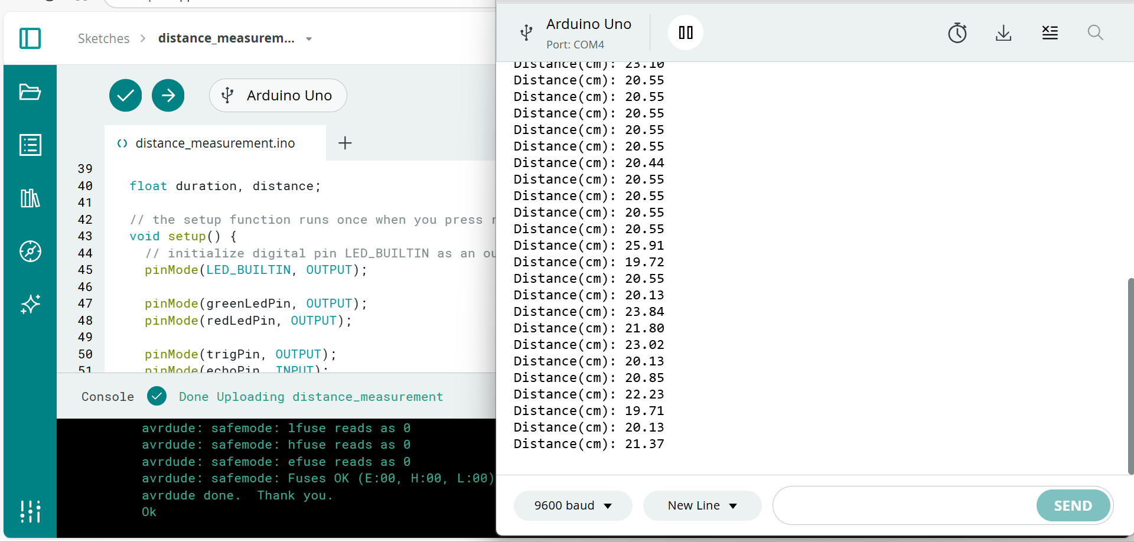Expand the distance_measurem... sketch name dropdown
Screen dimensions: 1134x542
(x=308, y=38)
